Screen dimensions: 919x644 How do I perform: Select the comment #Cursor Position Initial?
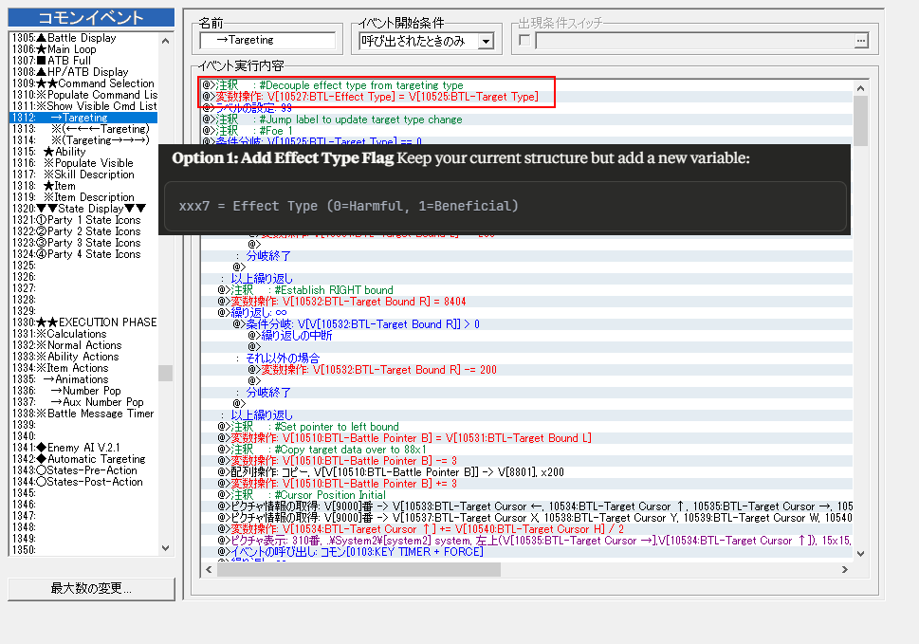[526, 495]
